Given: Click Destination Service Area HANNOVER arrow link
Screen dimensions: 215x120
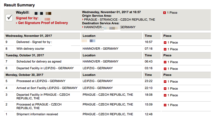Looking at the screenshot, I should (x=109, y=27).
